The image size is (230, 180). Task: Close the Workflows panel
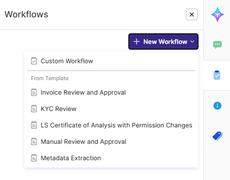(x=192, y=14)
